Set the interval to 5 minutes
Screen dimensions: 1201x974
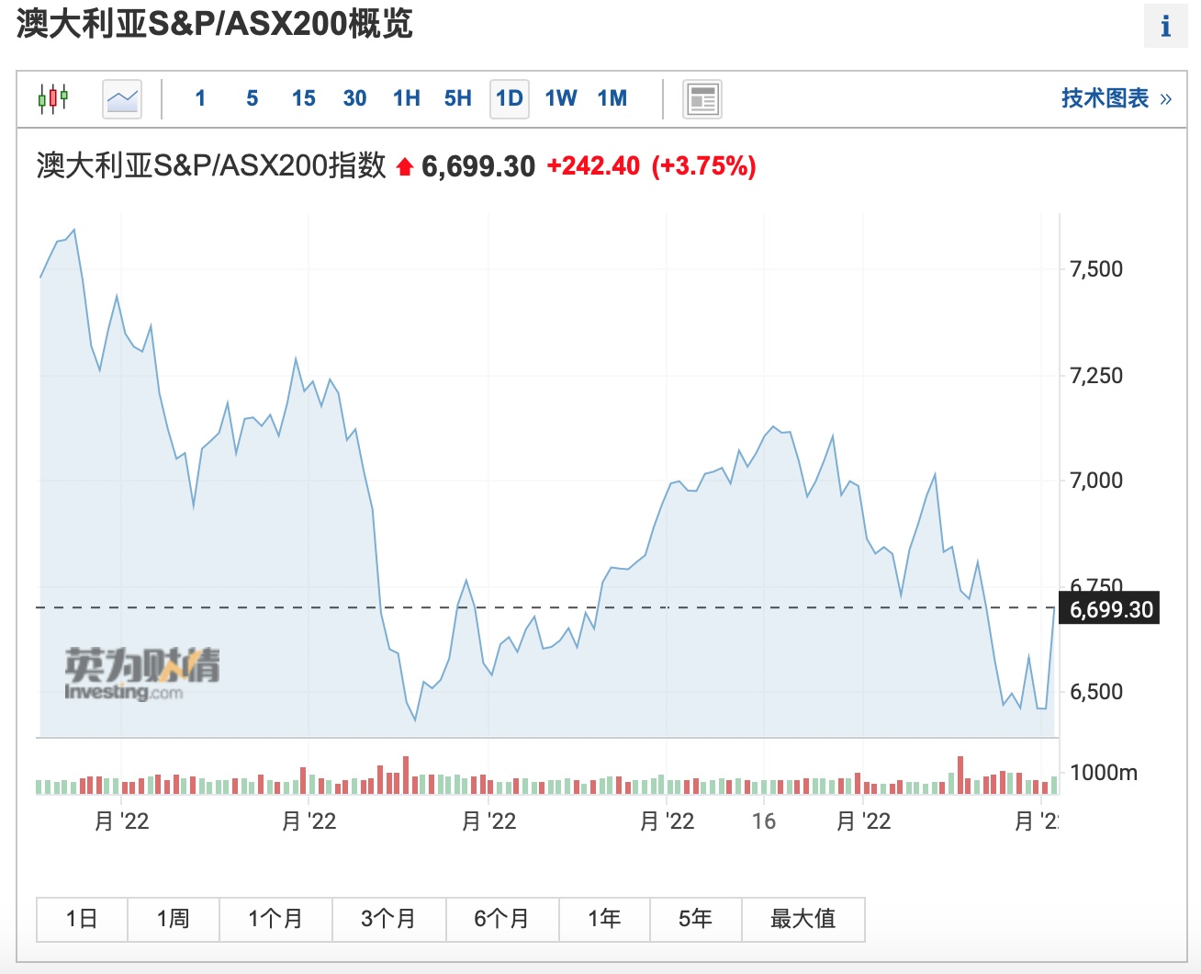point(252,98)
